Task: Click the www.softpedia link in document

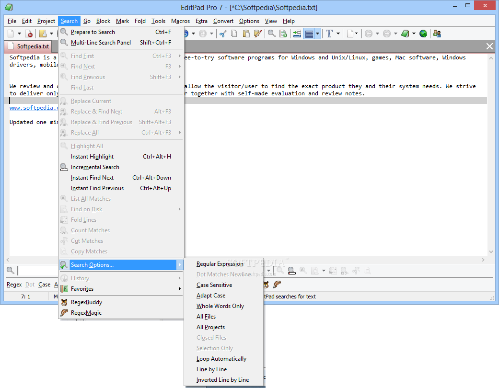Action: 34,108
